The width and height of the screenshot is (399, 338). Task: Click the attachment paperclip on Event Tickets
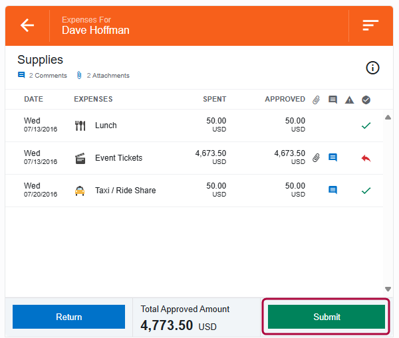click(x=317, y=158)
